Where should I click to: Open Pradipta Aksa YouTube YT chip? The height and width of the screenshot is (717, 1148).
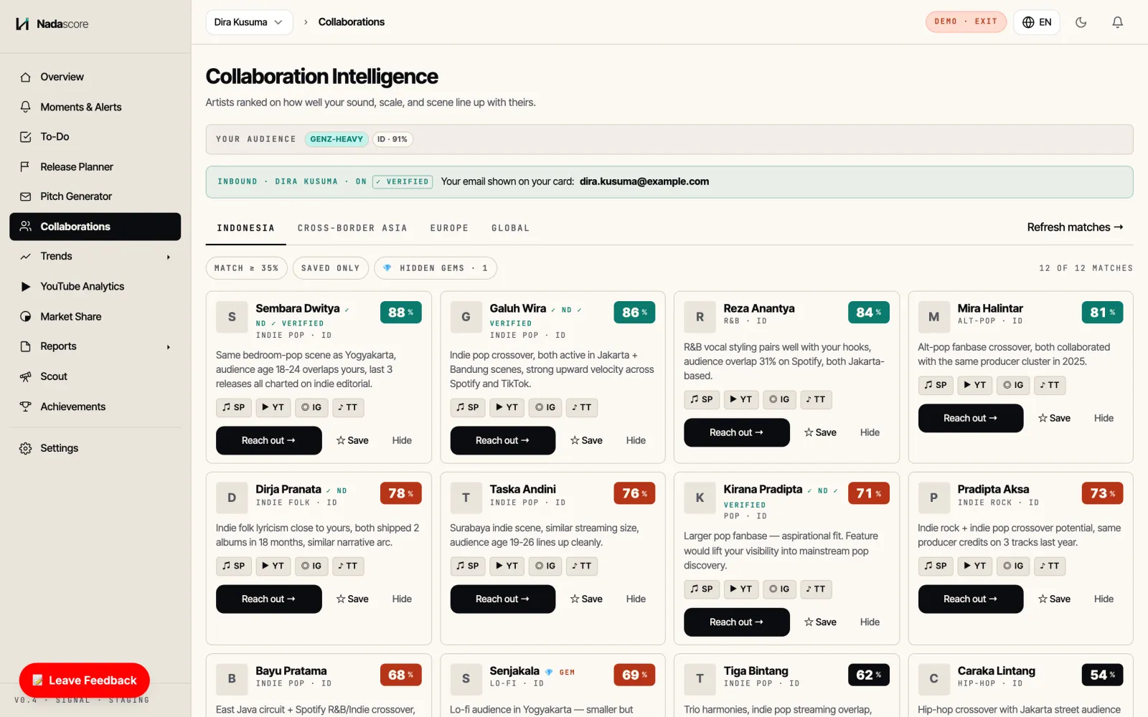pyautogui.click(x=974, y=566)
